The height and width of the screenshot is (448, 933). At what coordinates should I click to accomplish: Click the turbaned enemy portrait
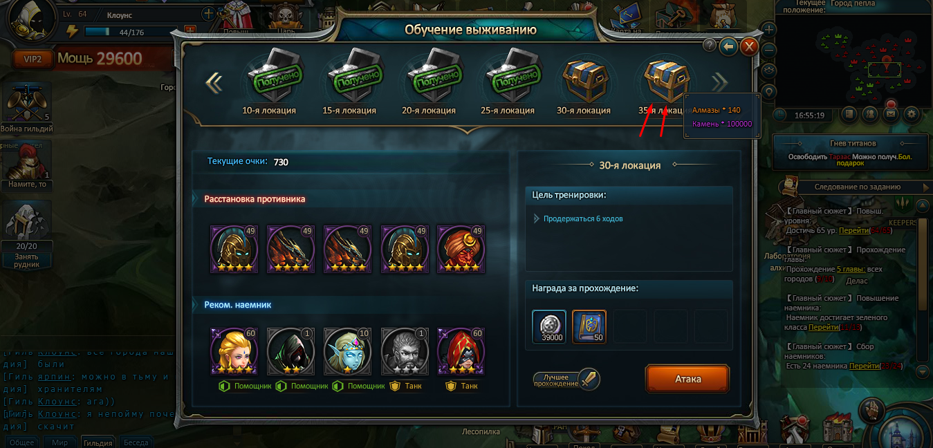(x=461, y=250)
